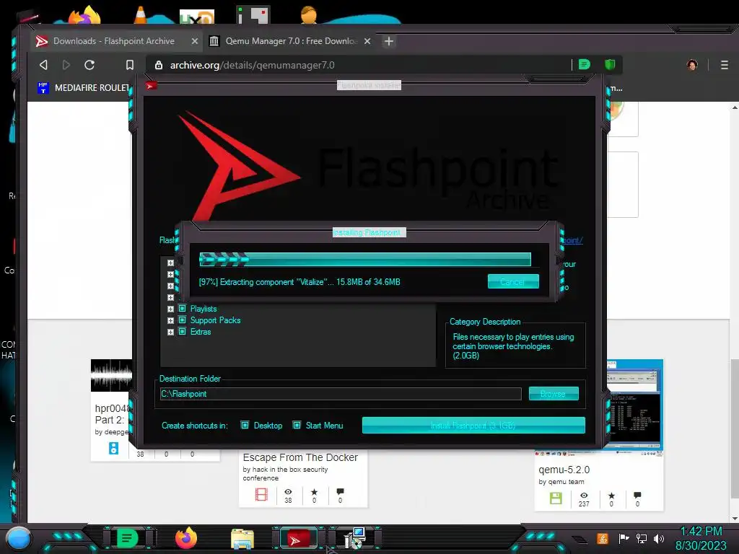739x554 pixels.
Task: Click the favorite star on Escape From The Docker
Action: coord(315,492)
